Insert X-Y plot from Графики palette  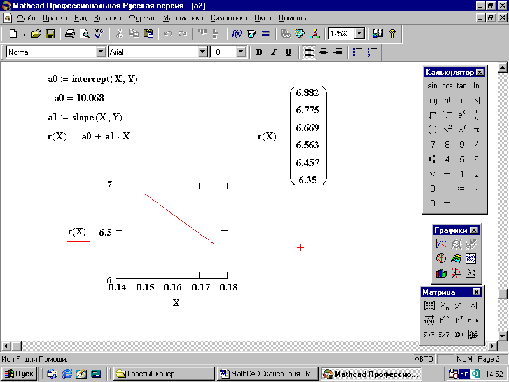tap(441, 244)
